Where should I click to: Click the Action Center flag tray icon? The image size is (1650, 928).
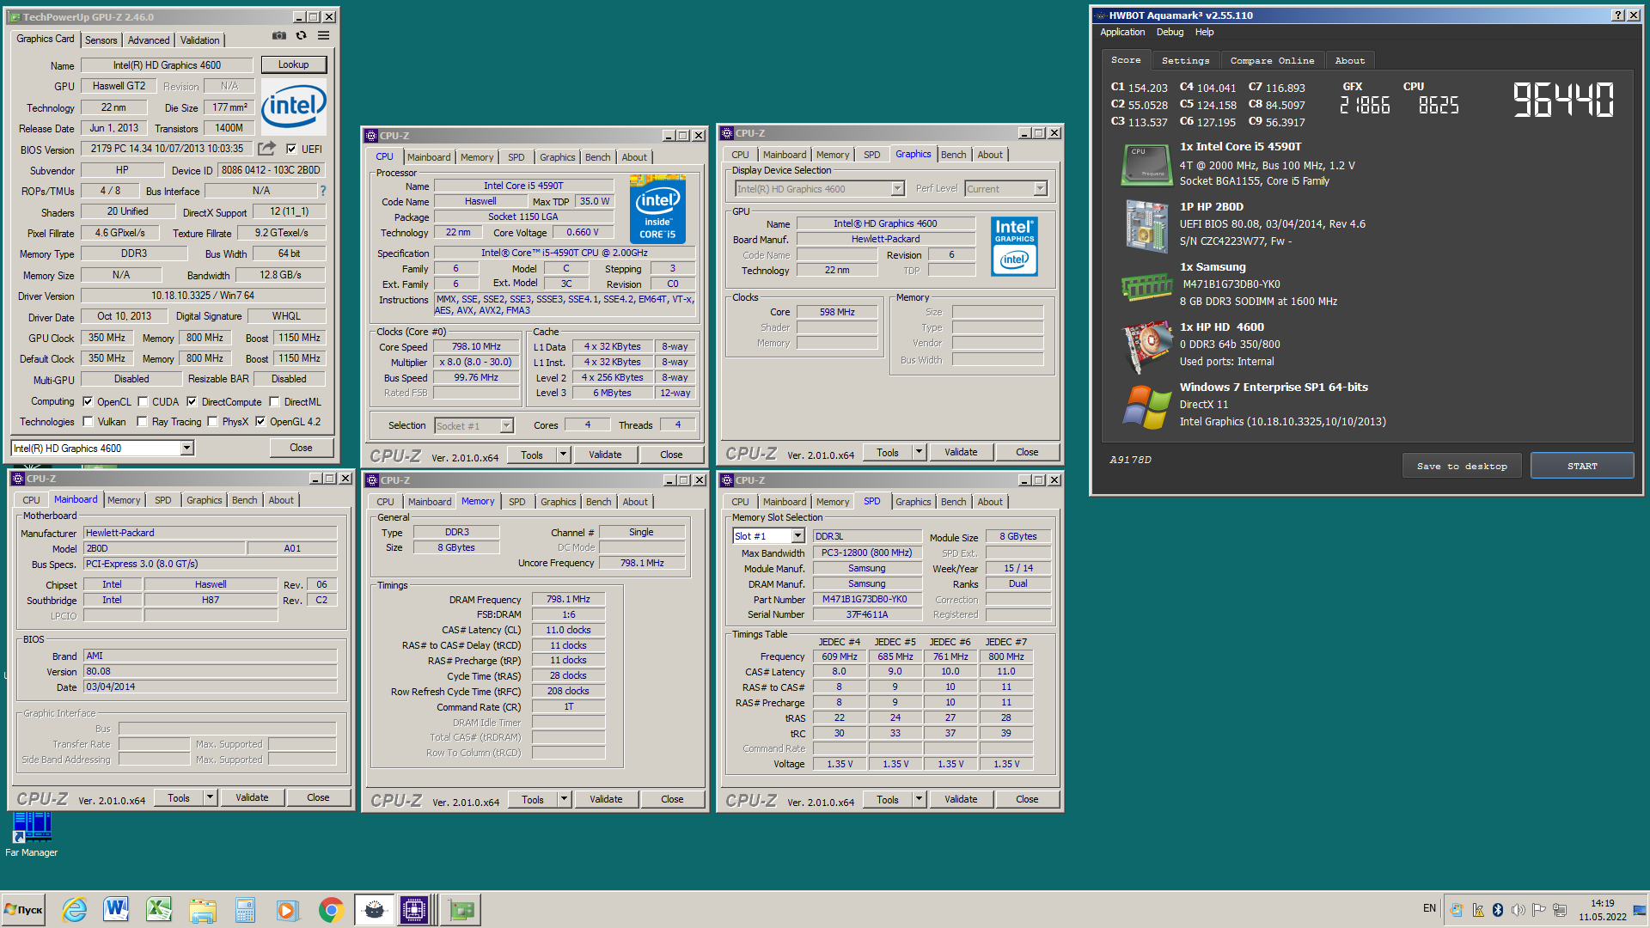[1539, 910]
